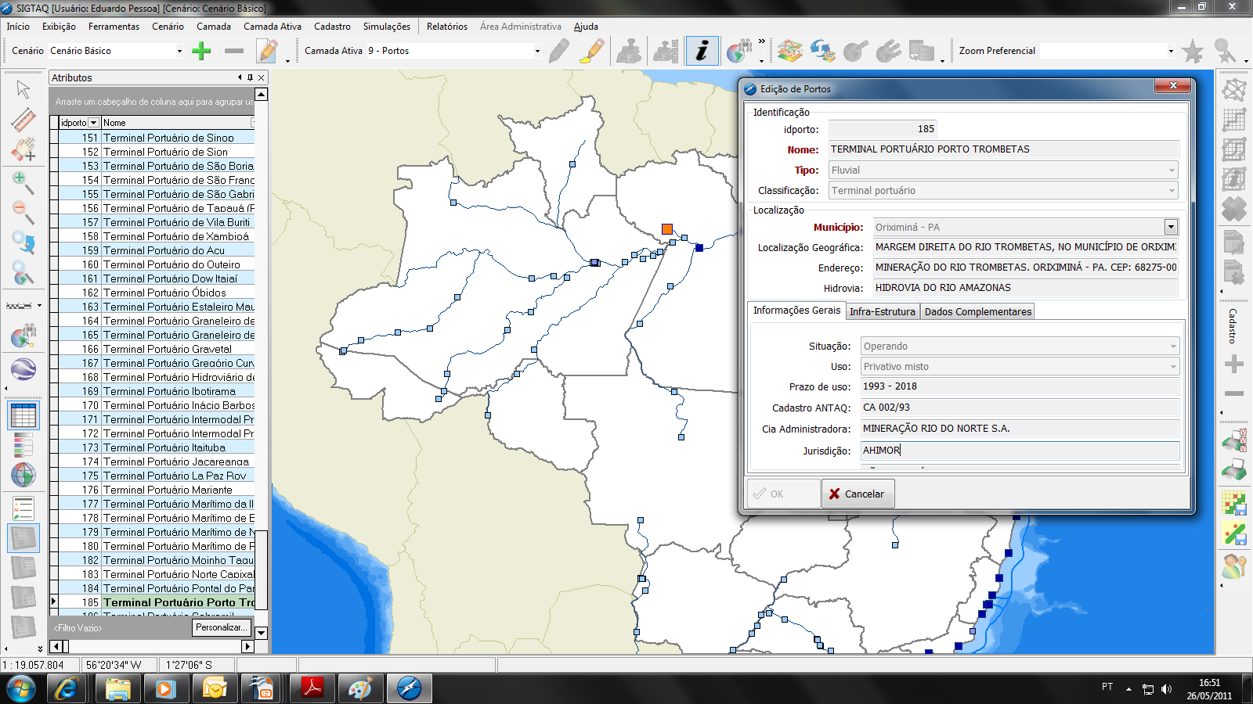The width and height of the screenshot is (1253, 704).
Task: Switch to the Dados Complementares tab
Action: [x=977, y=311]
